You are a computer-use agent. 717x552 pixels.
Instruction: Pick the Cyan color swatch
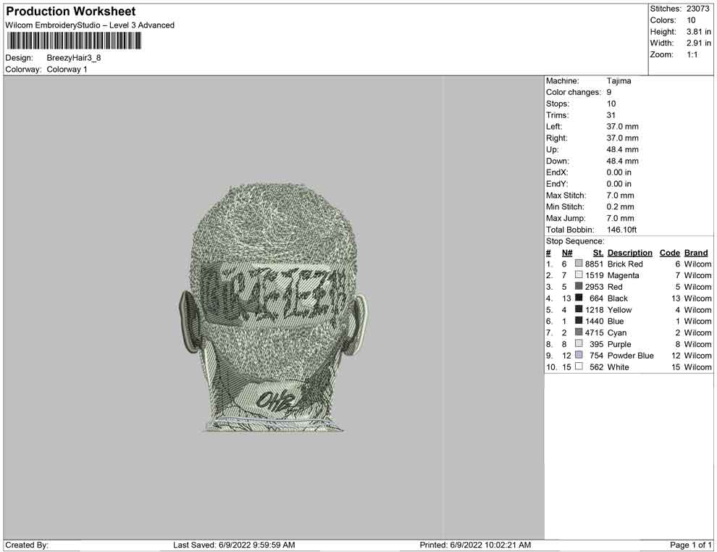(579, 333)
